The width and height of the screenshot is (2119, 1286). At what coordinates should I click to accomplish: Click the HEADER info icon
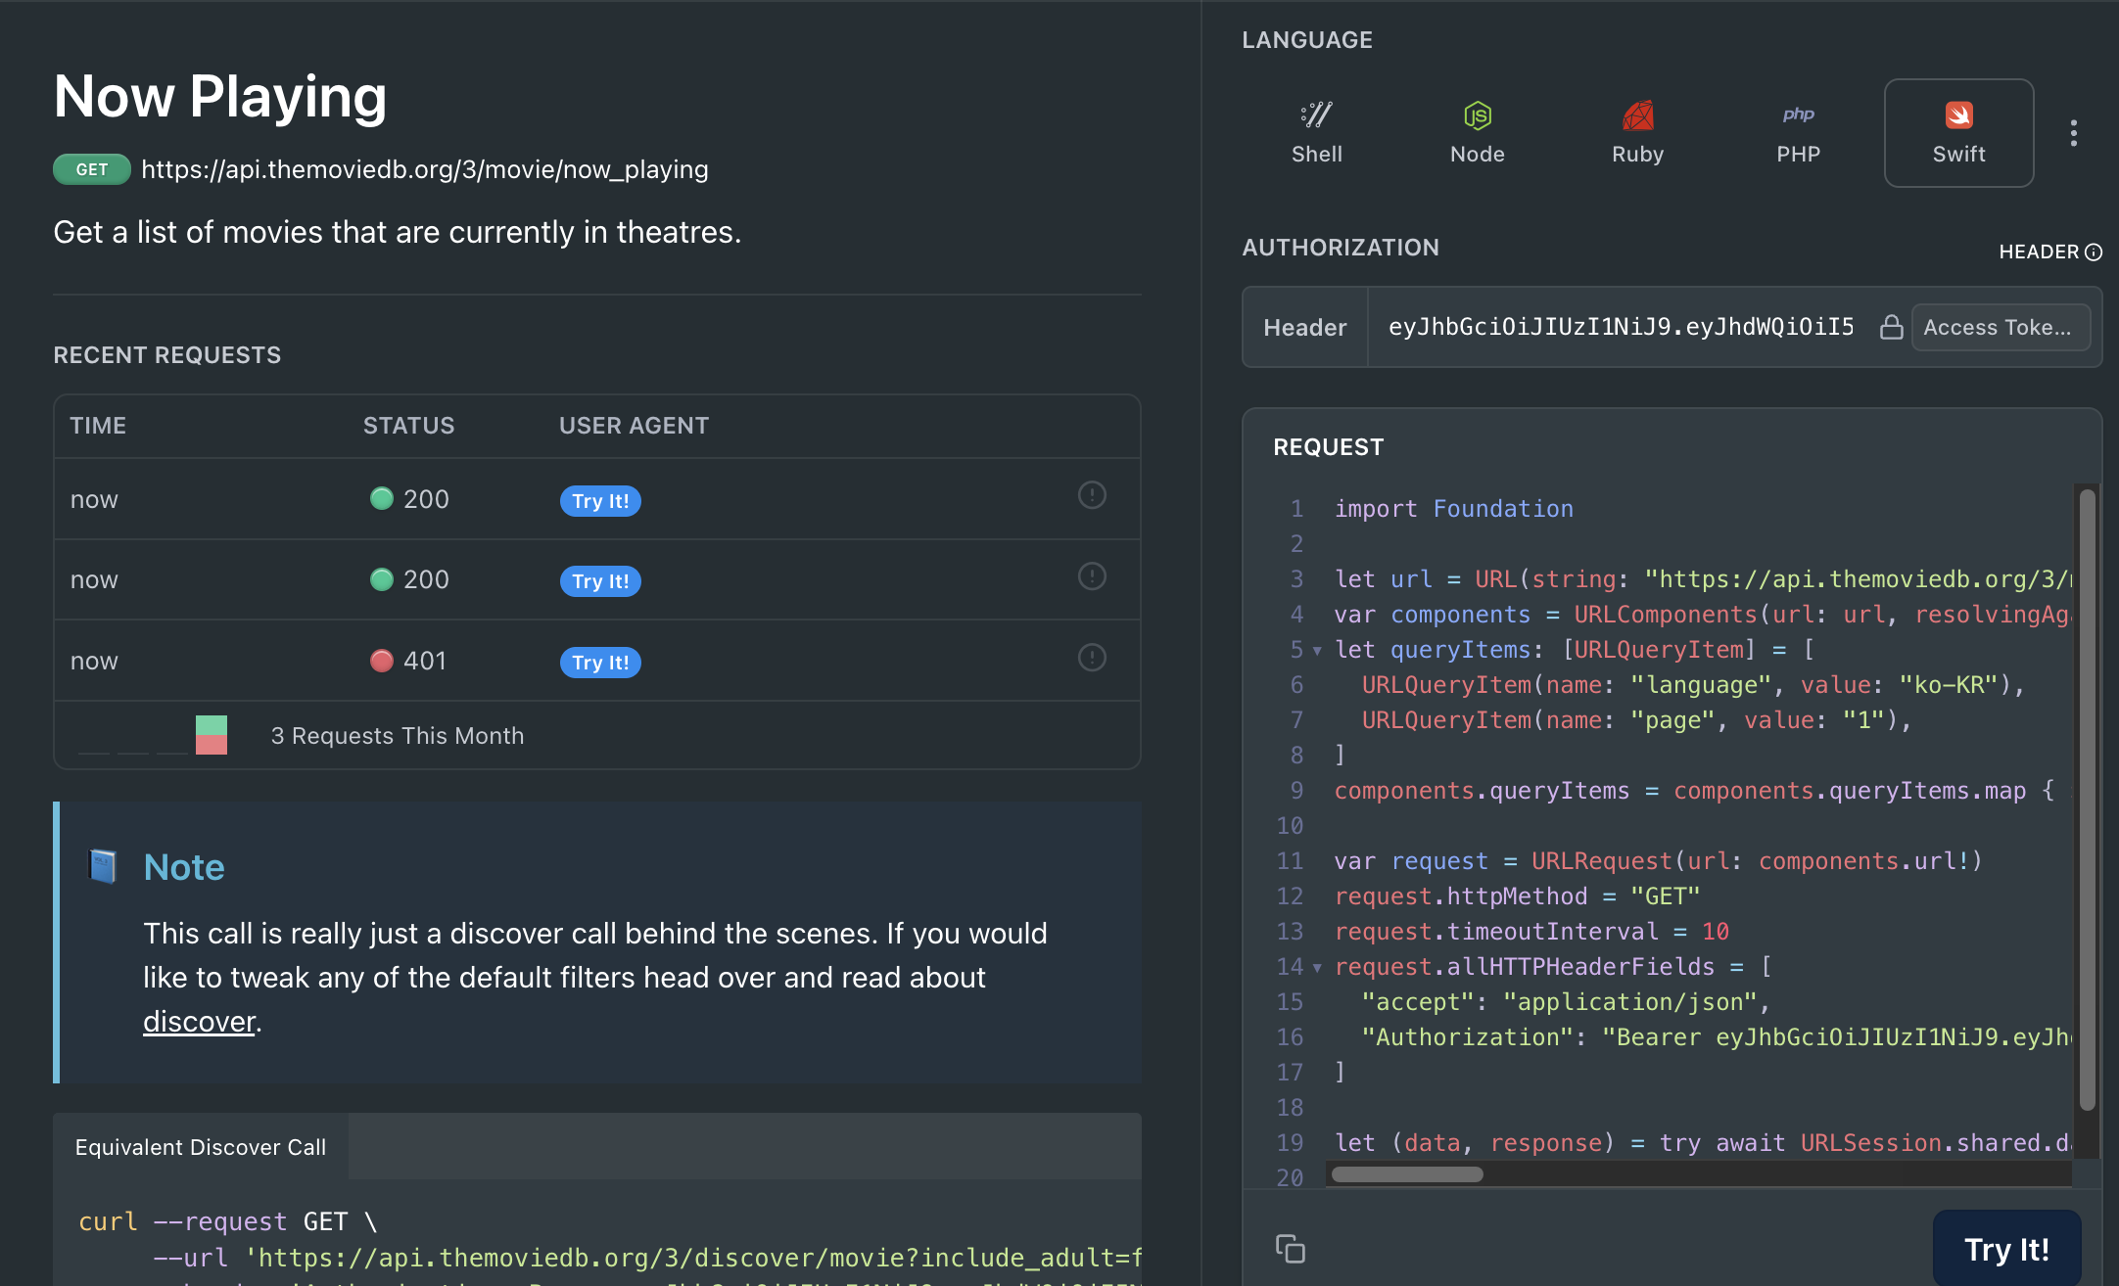2094,253
